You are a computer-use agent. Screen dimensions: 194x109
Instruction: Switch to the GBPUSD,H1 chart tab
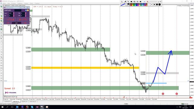coord(16,102)
